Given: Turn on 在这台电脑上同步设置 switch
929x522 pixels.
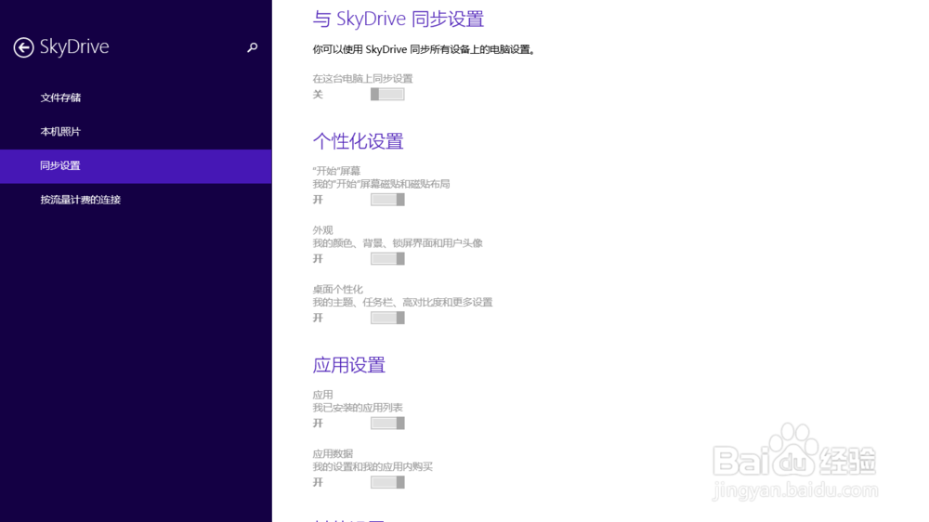Looking at the screenshot, I should (x=387, y=94).
